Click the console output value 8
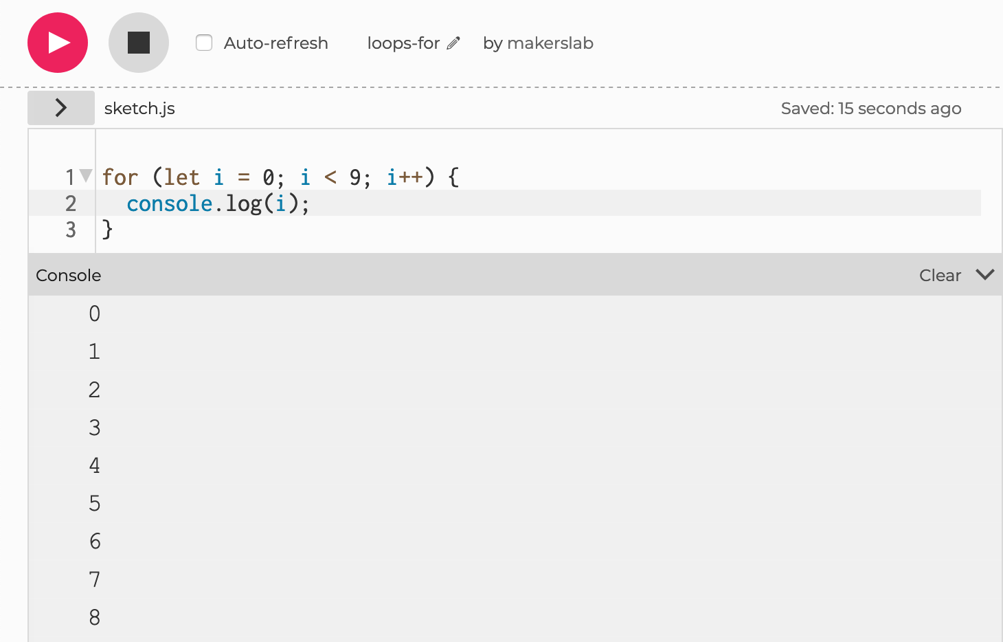The width and height of the screenshot is (1003, 642). pyautogui.click(x=95, y=617)
